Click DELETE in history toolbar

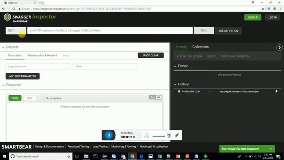tap(211, 56)
